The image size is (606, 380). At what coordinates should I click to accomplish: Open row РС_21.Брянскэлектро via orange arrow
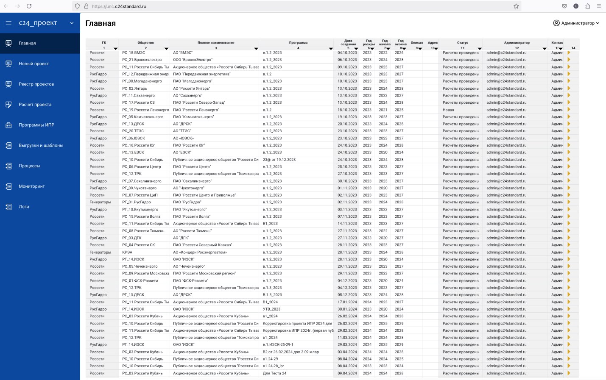[x=569, y=60]
